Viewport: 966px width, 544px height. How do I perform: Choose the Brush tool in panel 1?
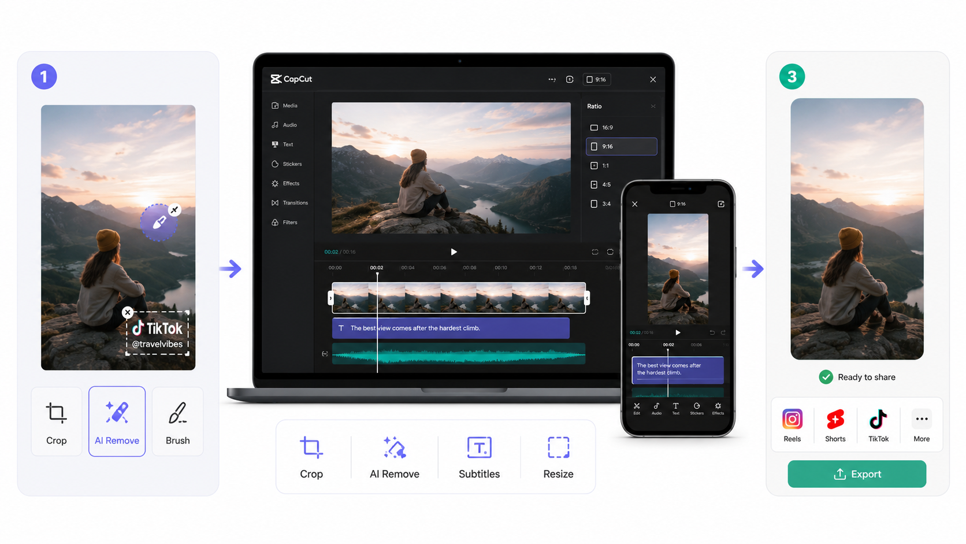pos(177,421)
